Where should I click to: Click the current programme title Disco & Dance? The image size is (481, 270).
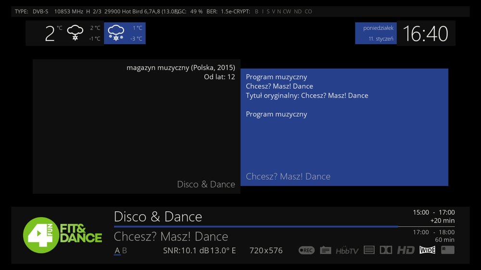[158, 216]
